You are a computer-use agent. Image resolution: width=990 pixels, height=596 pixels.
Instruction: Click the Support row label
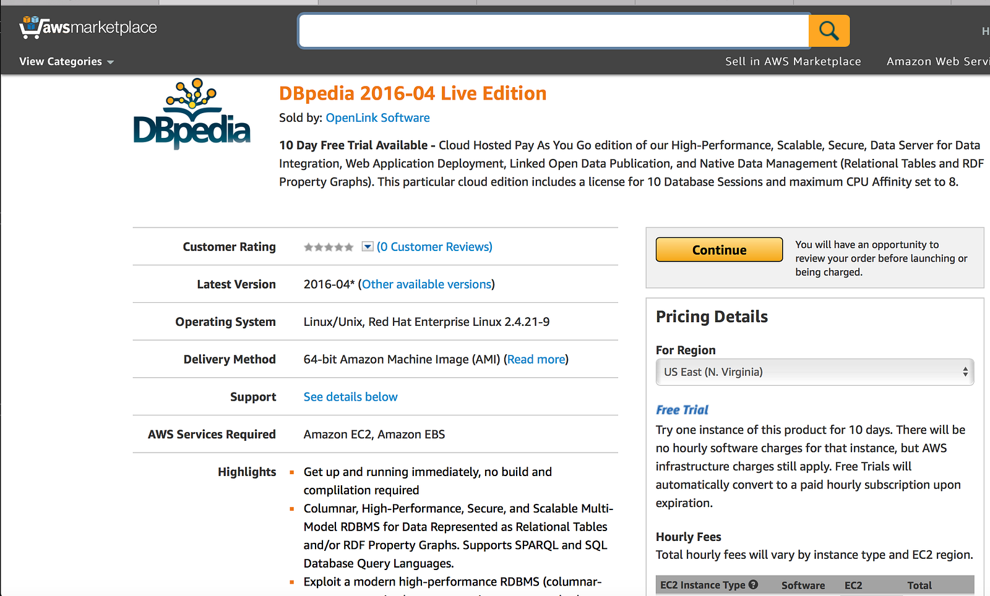(x=253, y=397)
